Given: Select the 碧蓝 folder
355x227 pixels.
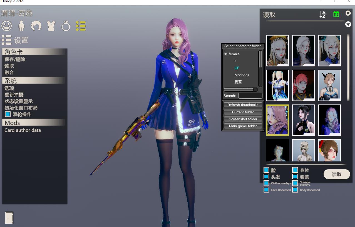Looking at the screenshot, I should [238, 82].
